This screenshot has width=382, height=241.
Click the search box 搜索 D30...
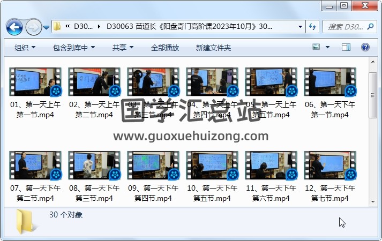[x=350, y=27]
